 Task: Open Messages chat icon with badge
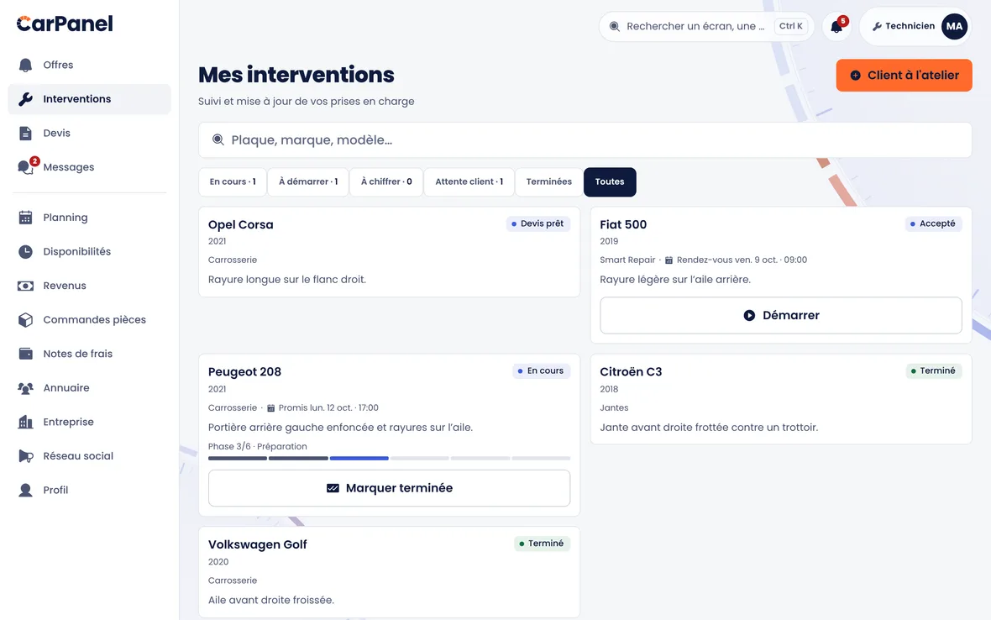pos(25,167)
